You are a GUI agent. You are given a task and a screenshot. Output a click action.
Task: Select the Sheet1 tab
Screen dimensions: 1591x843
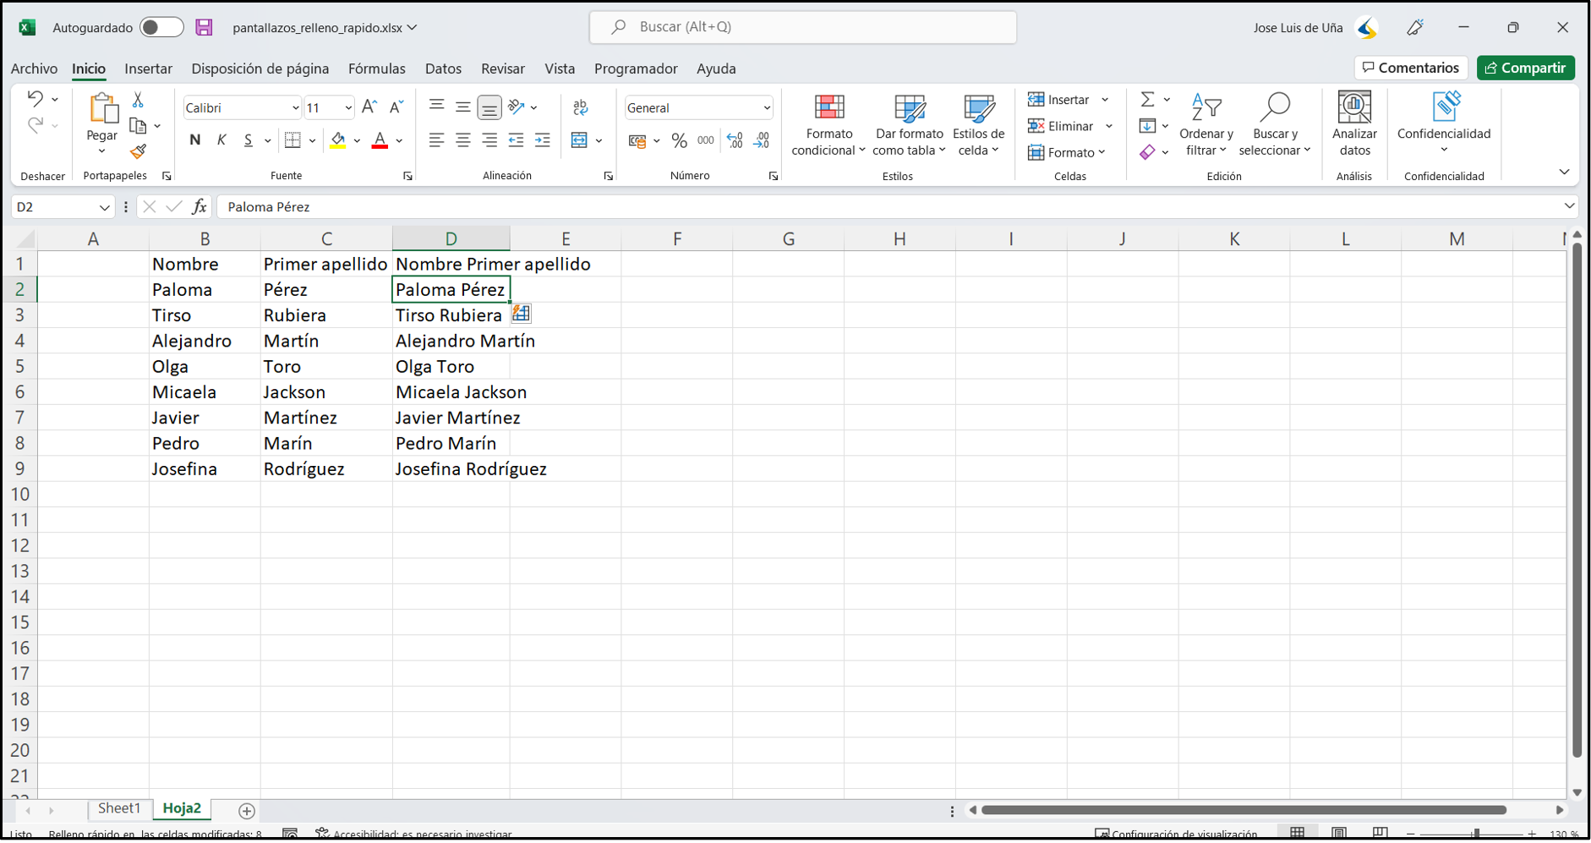119,808
